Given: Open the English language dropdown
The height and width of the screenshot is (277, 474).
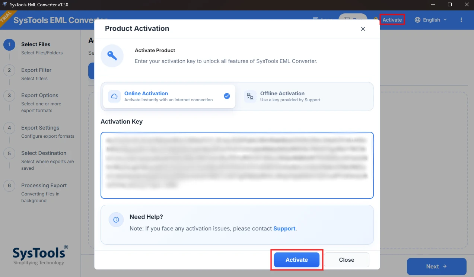Looking at the screenshot, I should [x=431, y=20].
